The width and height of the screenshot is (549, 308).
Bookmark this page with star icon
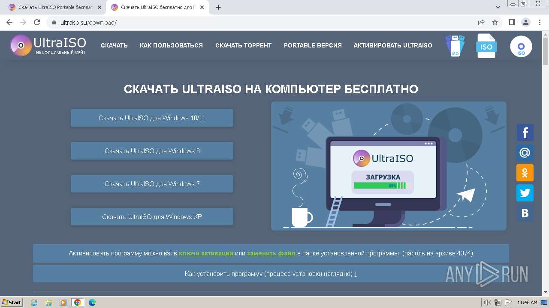click(x=495, y=22)
